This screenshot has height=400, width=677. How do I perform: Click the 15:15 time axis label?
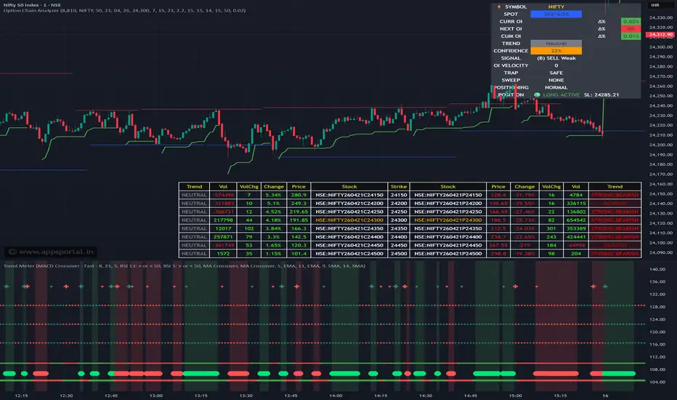(x=560, y=396)
